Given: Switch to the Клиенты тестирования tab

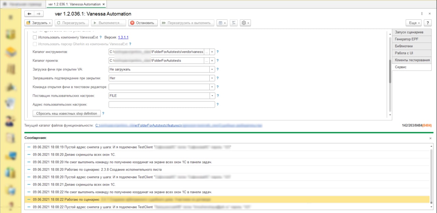Looking at the screenshot, I should coord(412,60).
